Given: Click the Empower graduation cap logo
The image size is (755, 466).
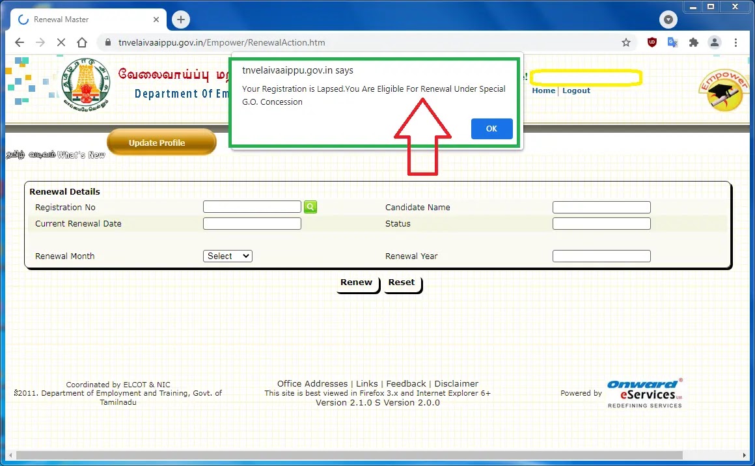Looking at the screenshot, I should tap(723, 90).
